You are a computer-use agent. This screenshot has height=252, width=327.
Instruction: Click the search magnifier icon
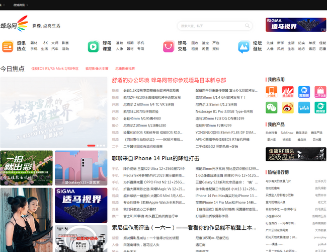coord(247,26)
